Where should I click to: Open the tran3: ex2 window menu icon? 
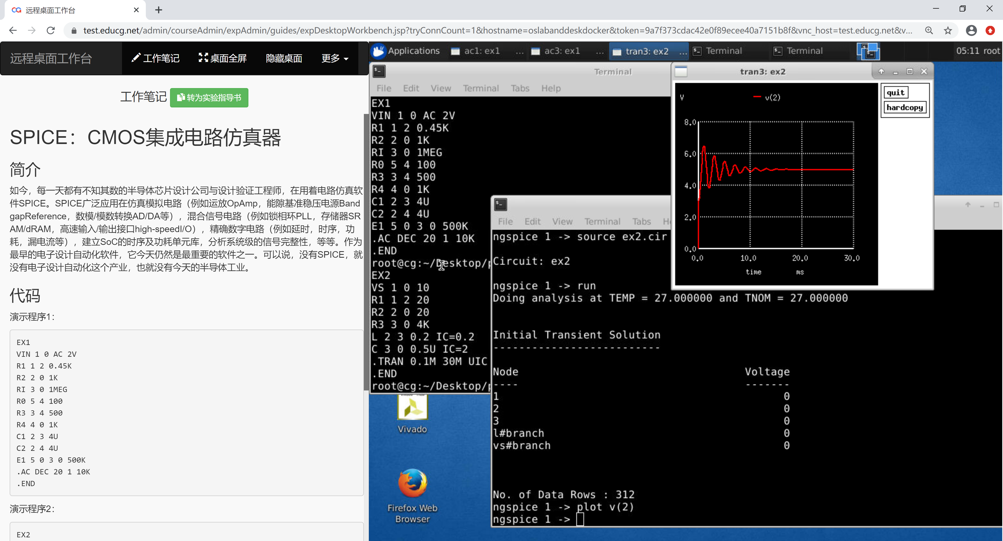[x=681, y=72]
